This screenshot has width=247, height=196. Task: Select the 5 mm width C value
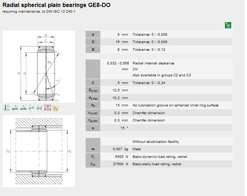tap(123, 83)
